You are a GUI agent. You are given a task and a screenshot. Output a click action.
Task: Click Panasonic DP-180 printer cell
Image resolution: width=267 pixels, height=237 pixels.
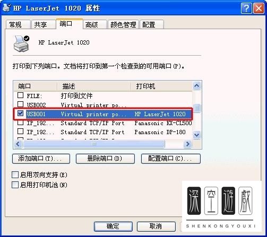tap(160, 132)
